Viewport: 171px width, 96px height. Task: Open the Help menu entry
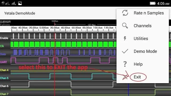[x=143, y=64]
